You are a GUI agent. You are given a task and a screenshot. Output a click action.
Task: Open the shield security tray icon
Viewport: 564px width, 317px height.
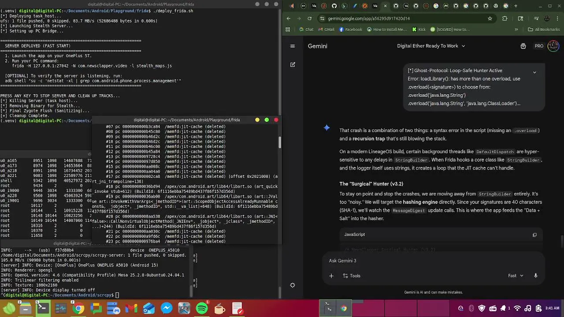coord(482,309)
